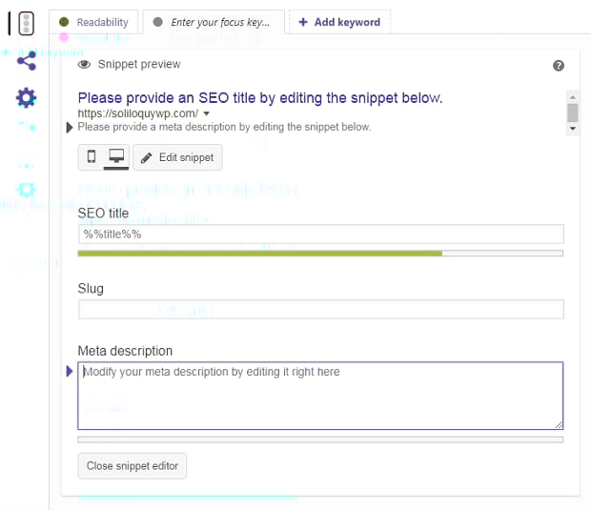Click the green SEO title length progress bar
The image size is (591, 510).
coord(259,254)
